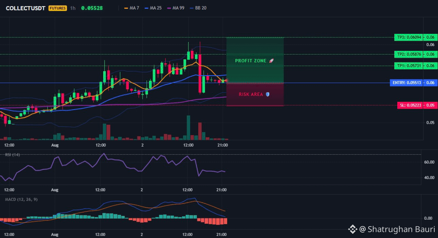Click the PROFIT ZONE label text
Image resolution: width=438 pixels, height=238 pixels.
tap(251, 61)
